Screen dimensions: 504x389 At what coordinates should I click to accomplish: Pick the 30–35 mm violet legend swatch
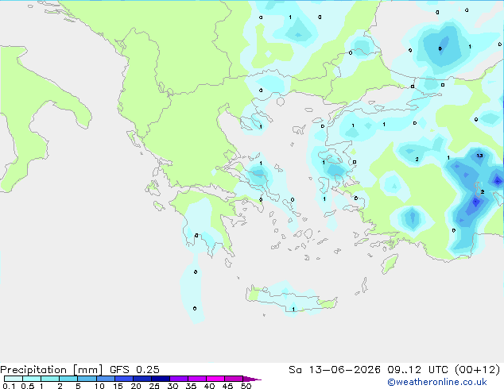[x=179, y=379]
